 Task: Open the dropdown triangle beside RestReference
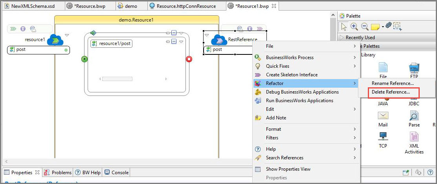pyautogui.click(x=207, y=35)
